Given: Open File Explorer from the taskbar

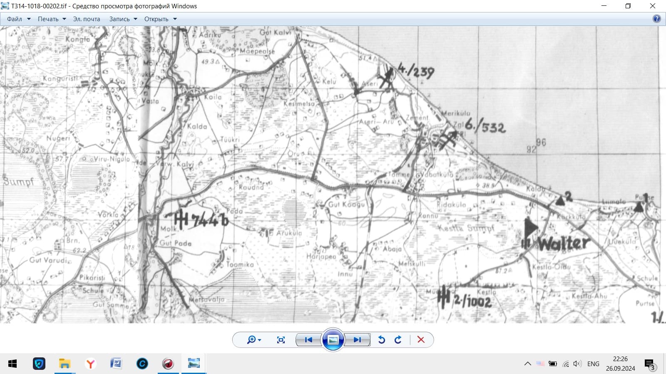Looking at the screenshot, I should [x=65, y=364].
